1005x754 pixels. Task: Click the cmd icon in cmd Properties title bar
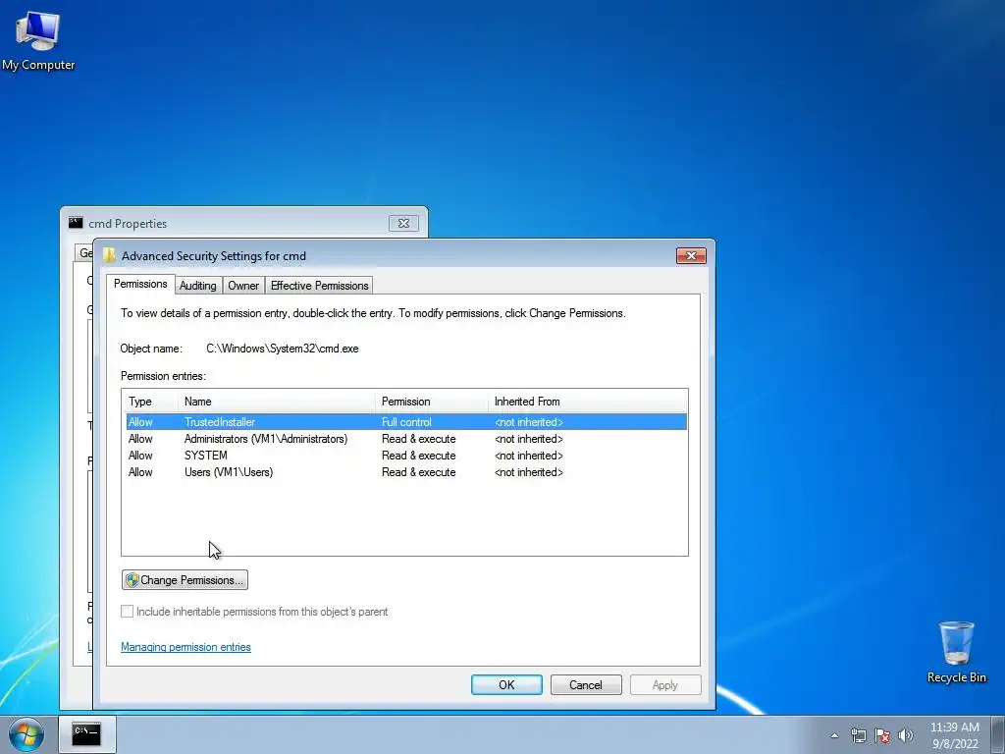coord(76,223)
